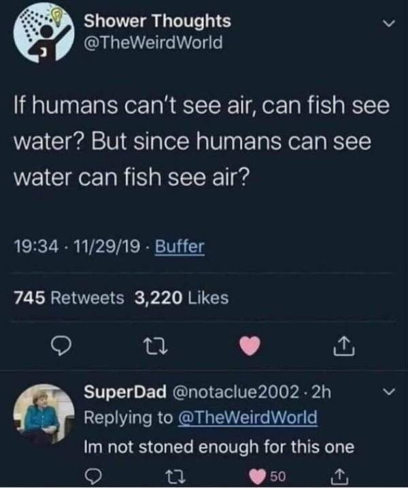Open Shower Thoughts display name
This screenshot has height=488, width=408.
pos(156,21)
